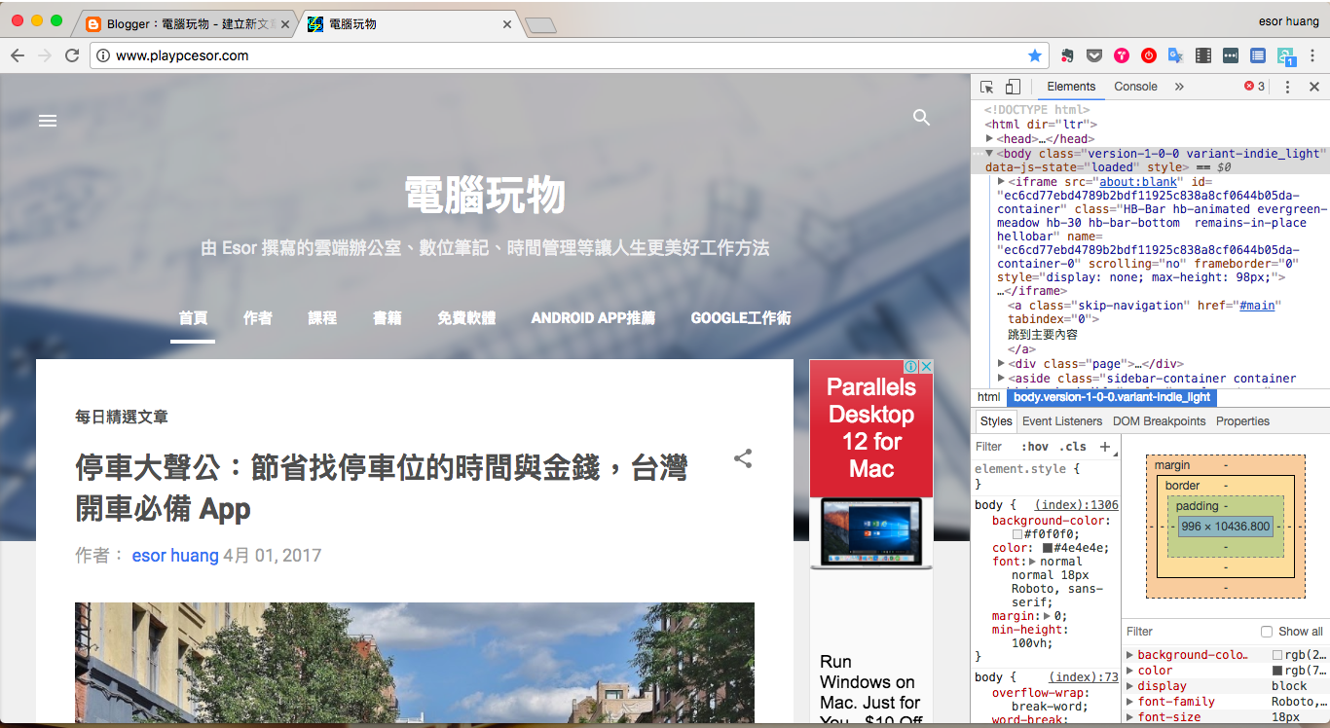Image resolution: width=1330 pixels, height=728 pixels.
Task: Open 停車大聲公 article title
Action: (x=382, y=488)
